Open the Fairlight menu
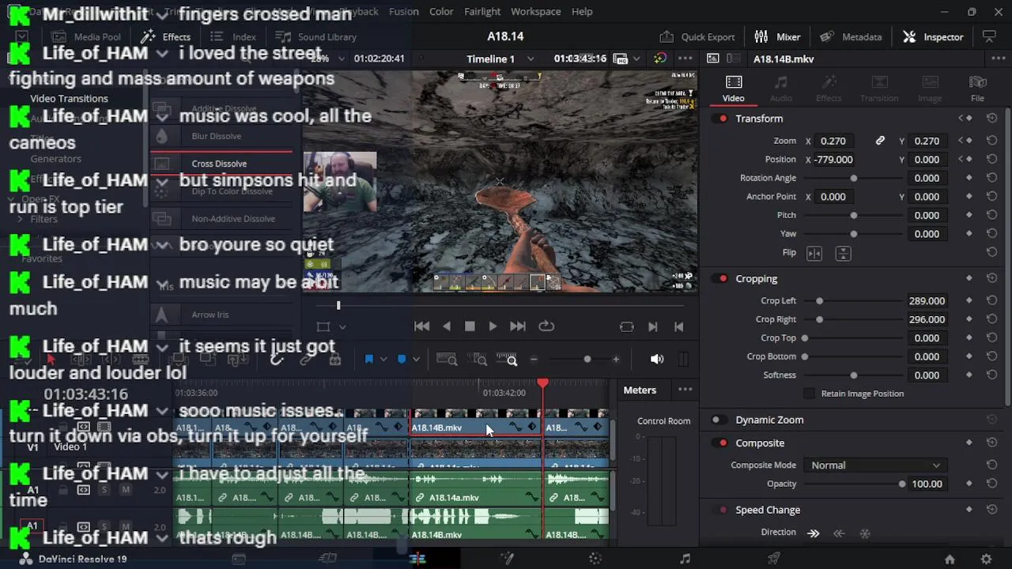The width and height of the screenshot is (1012, 569). [482, 12]
